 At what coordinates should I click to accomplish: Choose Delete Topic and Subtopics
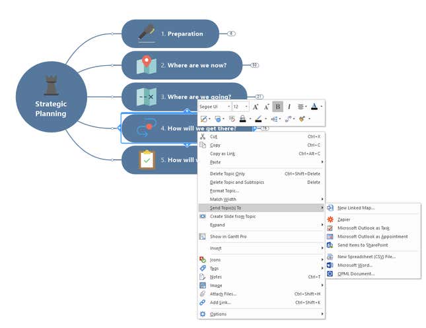tap(262, 182)
